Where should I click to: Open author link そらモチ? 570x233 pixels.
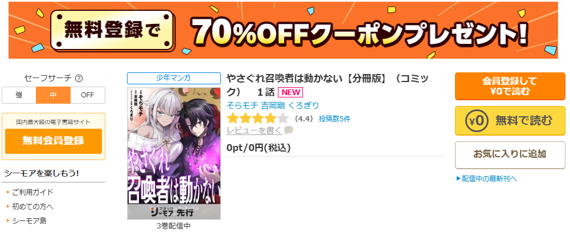coord(243,106)
